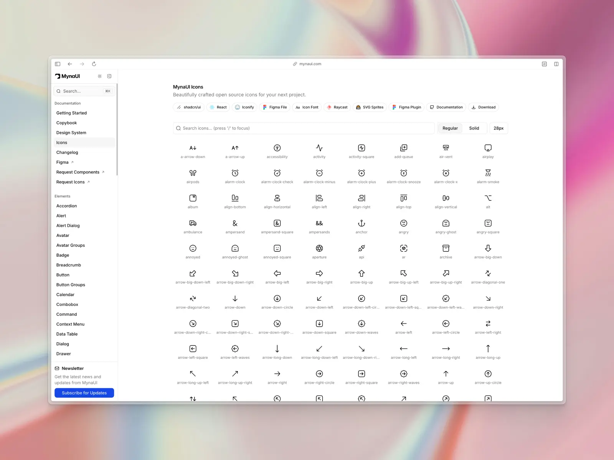
Task: Select the arrow-up-circle icon
Action: [488, 374]
